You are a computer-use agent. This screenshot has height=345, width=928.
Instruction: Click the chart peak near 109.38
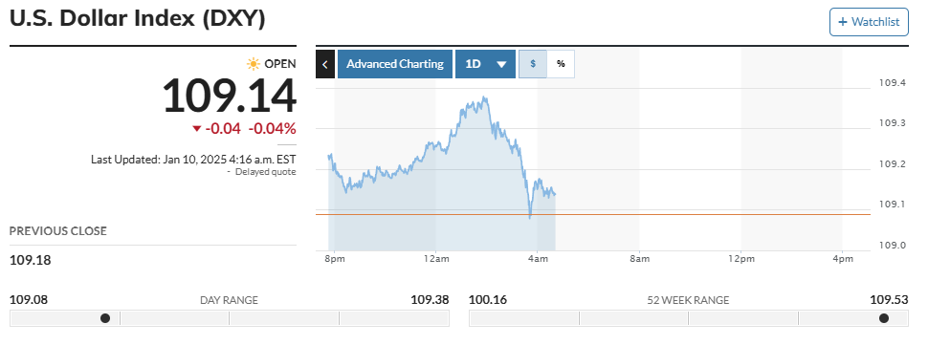(x=485, y=98)
